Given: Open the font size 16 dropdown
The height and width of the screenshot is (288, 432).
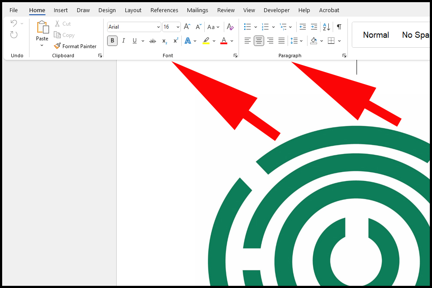Looking at the screenshot, I should click(x=178, y=27).
